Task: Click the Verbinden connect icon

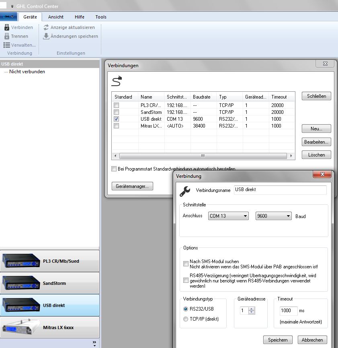Action: [x=7, y=27]
